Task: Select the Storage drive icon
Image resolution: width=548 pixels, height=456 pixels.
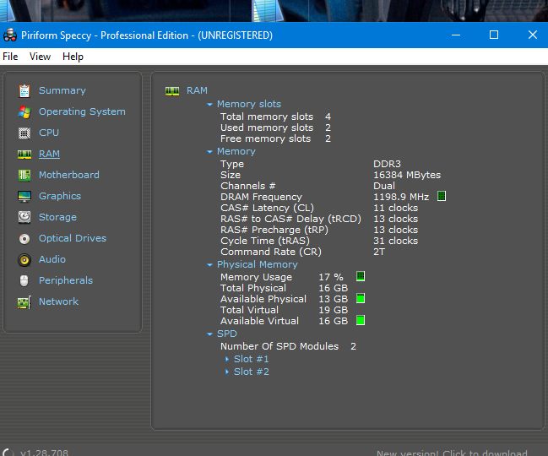Action: [x=24, y=217]
